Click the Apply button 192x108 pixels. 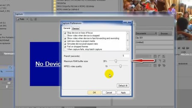[123, 93]
